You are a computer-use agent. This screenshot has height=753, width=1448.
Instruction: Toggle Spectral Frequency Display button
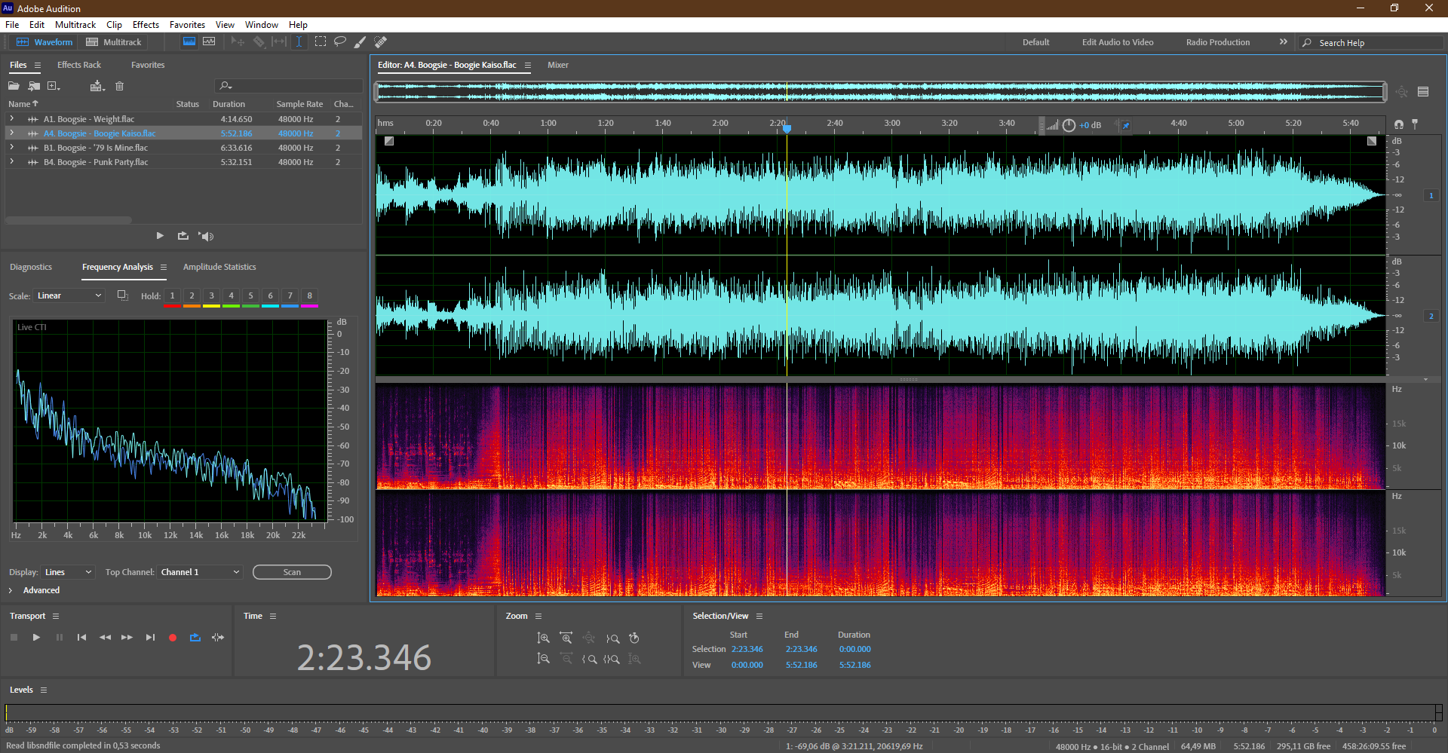tap(189, 42)
